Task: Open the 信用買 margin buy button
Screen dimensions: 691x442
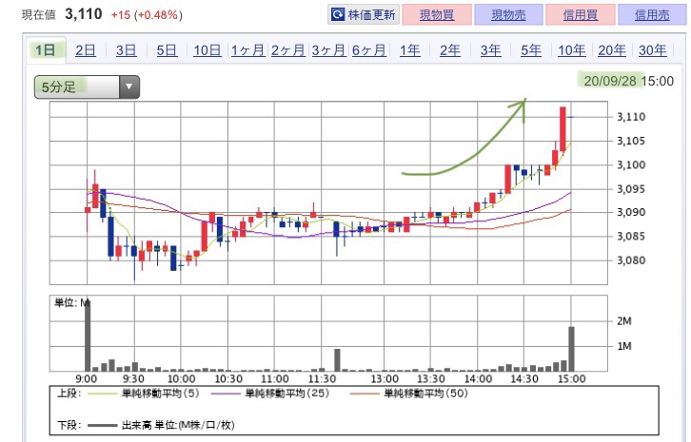Action: pyautogui.click(x=581, y=15)
